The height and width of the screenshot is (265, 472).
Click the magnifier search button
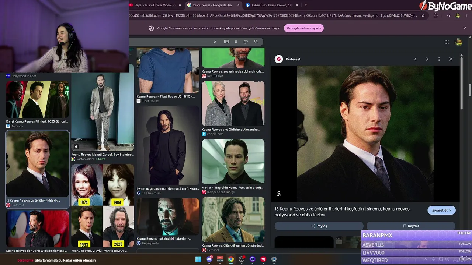(256, 42)
